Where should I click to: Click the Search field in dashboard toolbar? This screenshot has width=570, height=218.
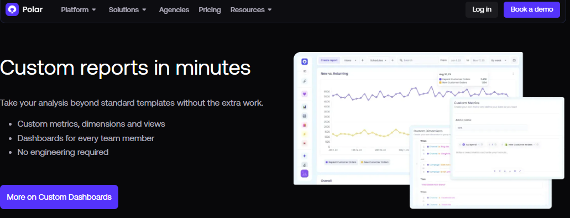tap(417, 60)
